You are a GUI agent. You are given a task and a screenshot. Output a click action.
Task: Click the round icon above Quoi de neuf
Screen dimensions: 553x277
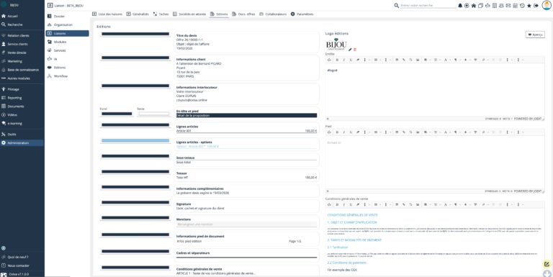pos(4,248)
